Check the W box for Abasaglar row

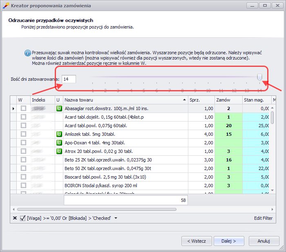(x=23, y=108)
